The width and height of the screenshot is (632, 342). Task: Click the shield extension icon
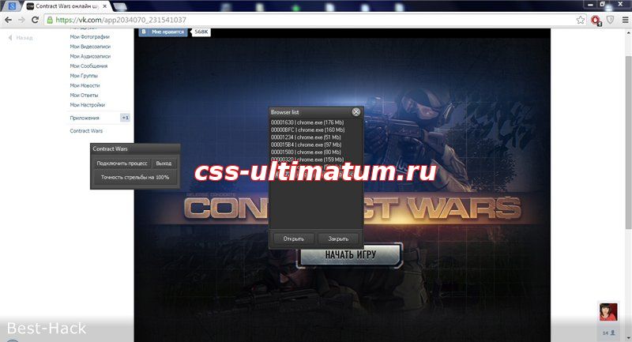[x=610, y=20]
